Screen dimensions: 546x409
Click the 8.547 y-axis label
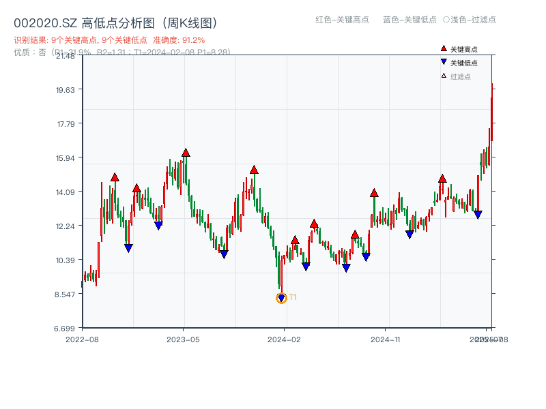coord(65,294)
